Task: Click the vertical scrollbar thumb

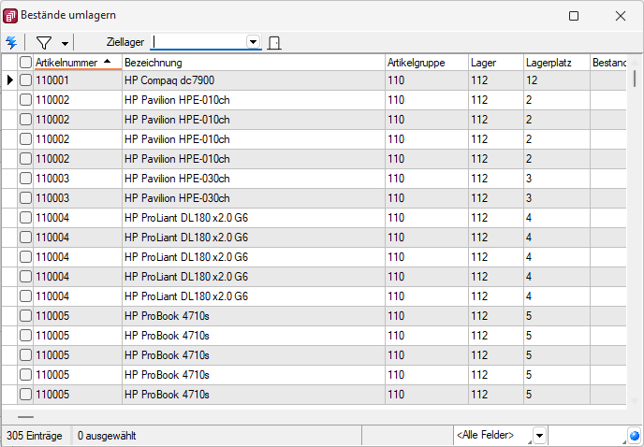Action: pyautogui.click(x=635, y=79)
